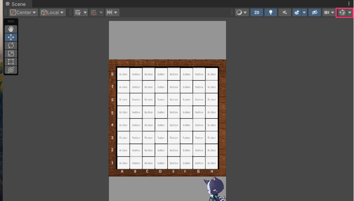Screen dimensions: 354x201
Task: Toggle scene effects (skybox/fog) button
Action: point(296,12)
